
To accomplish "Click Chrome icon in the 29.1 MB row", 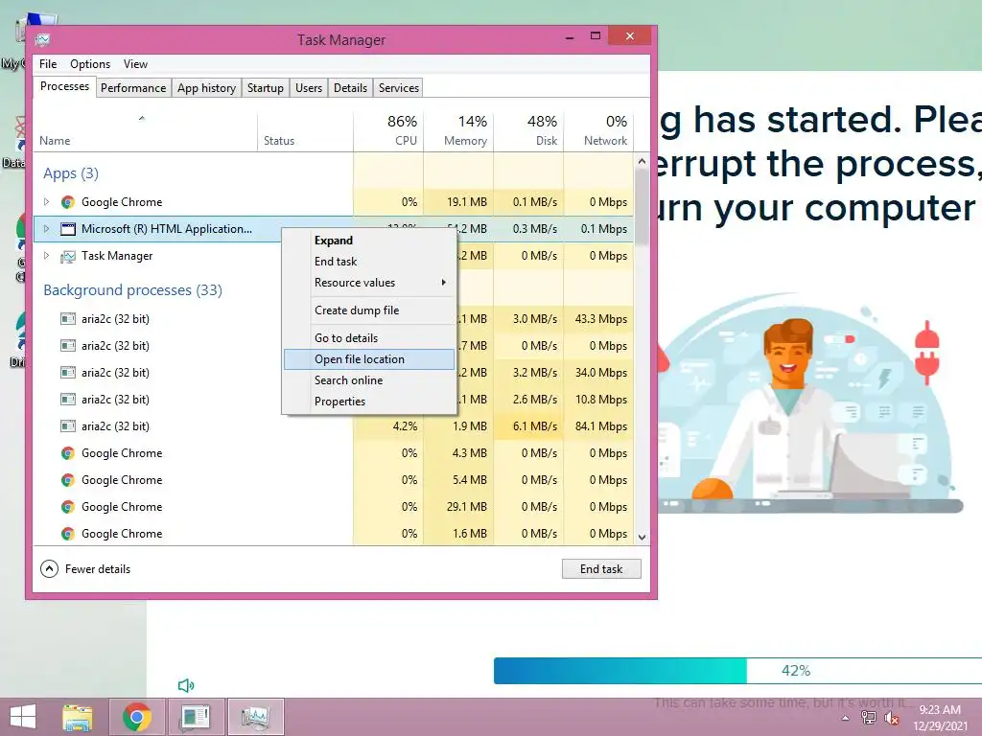I will (x=68, y=507).
